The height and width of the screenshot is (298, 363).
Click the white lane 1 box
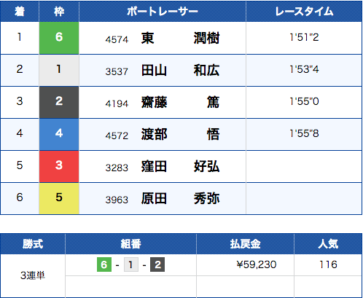coord(59,70)
